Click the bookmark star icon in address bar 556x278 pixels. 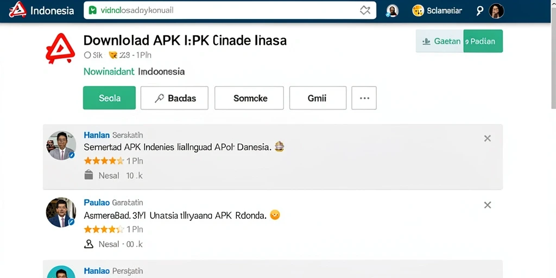(x=365, y=11)
